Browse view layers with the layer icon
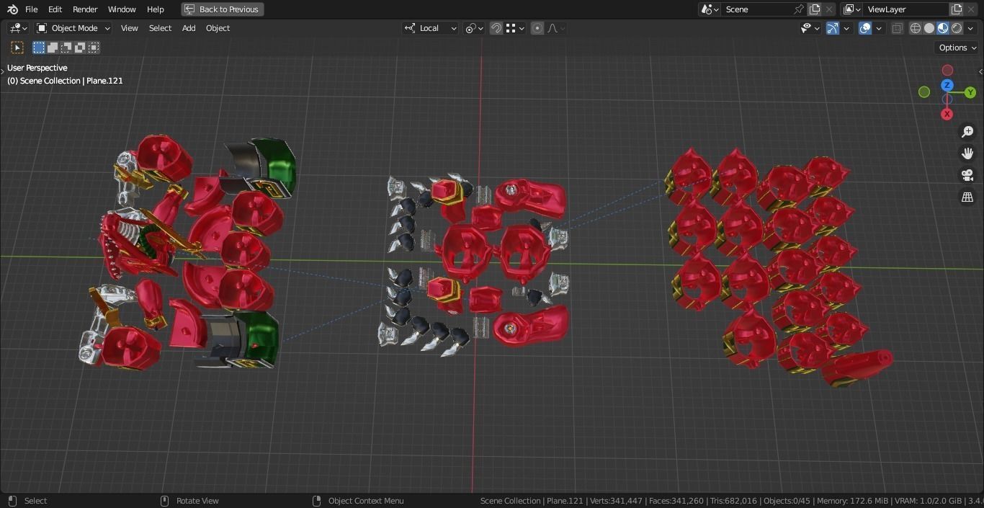Viewport: 984px width, 508px height. (x=851, y=9)
